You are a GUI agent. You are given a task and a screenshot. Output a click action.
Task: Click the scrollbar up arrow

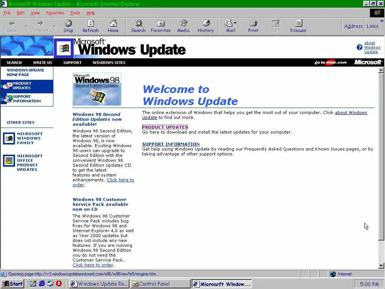[381, 70]
